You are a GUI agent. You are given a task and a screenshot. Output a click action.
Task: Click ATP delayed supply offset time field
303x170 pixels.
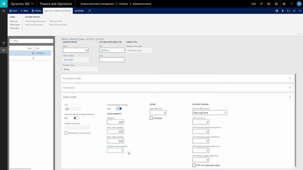click(201, 160)
